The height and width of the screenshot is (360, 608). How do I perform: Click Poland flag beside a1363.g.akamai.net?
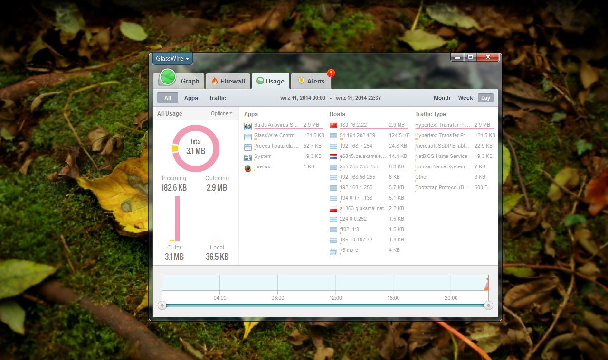333,209
